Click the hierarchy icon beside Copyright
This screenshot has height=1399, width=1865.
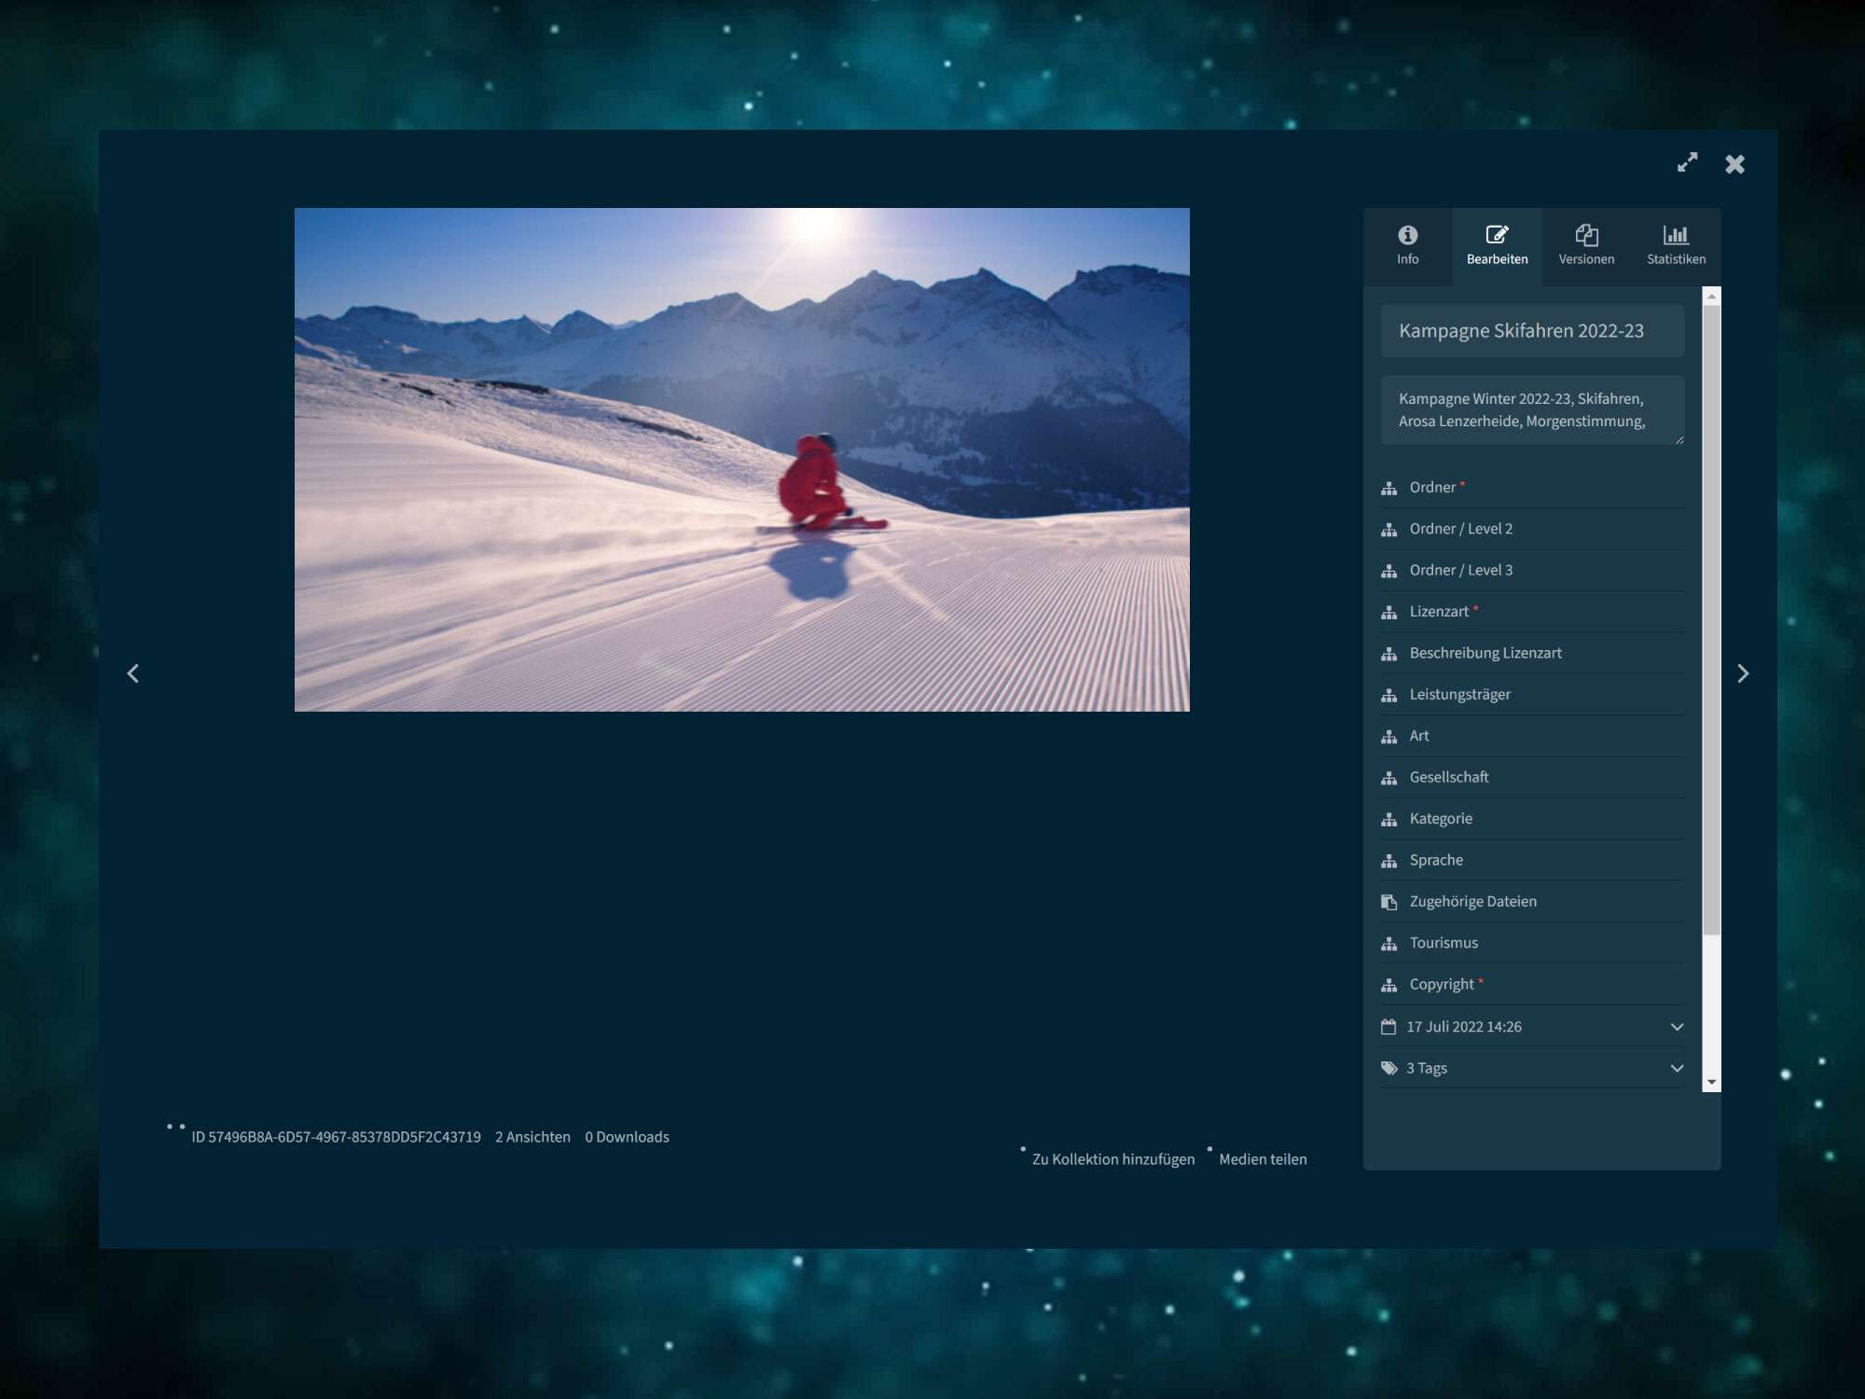[x=1388, y=985]
